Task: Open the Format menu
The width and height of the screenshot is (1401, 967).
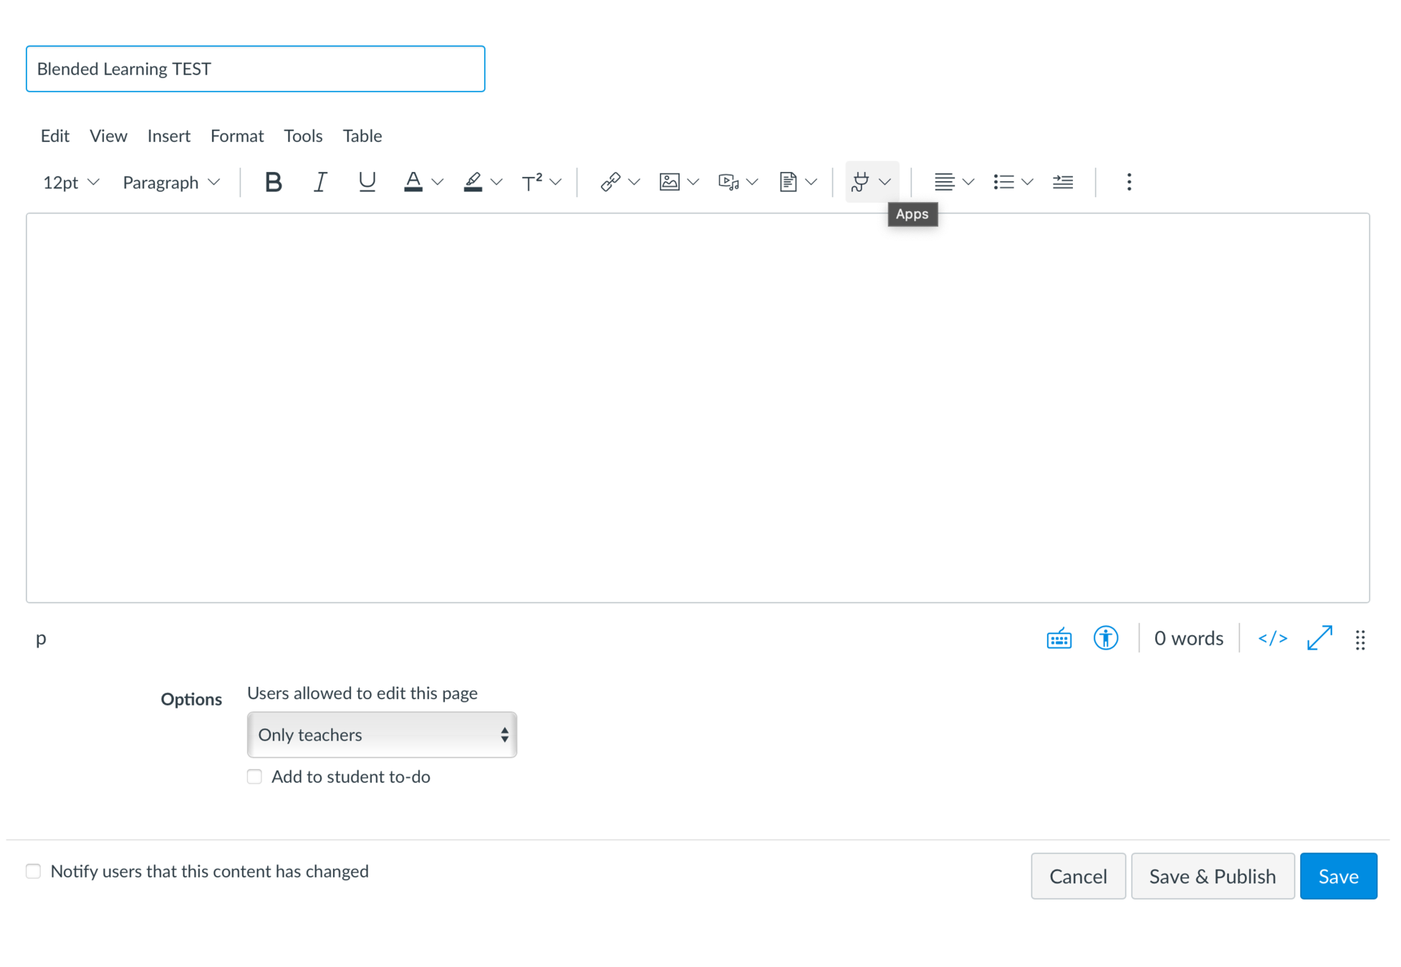Action: [x=236, y=135]
